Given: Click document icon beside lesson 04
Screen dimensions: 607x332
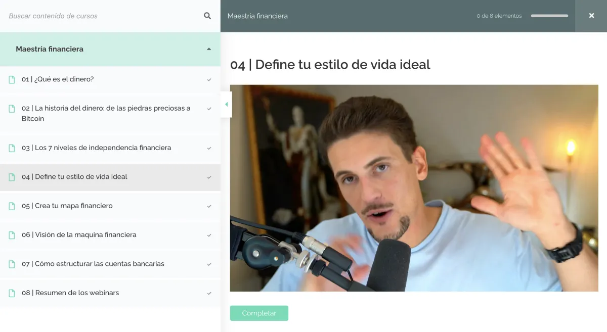Looking at the screenshot, I should pyautogui.click(x=12, y=177).
